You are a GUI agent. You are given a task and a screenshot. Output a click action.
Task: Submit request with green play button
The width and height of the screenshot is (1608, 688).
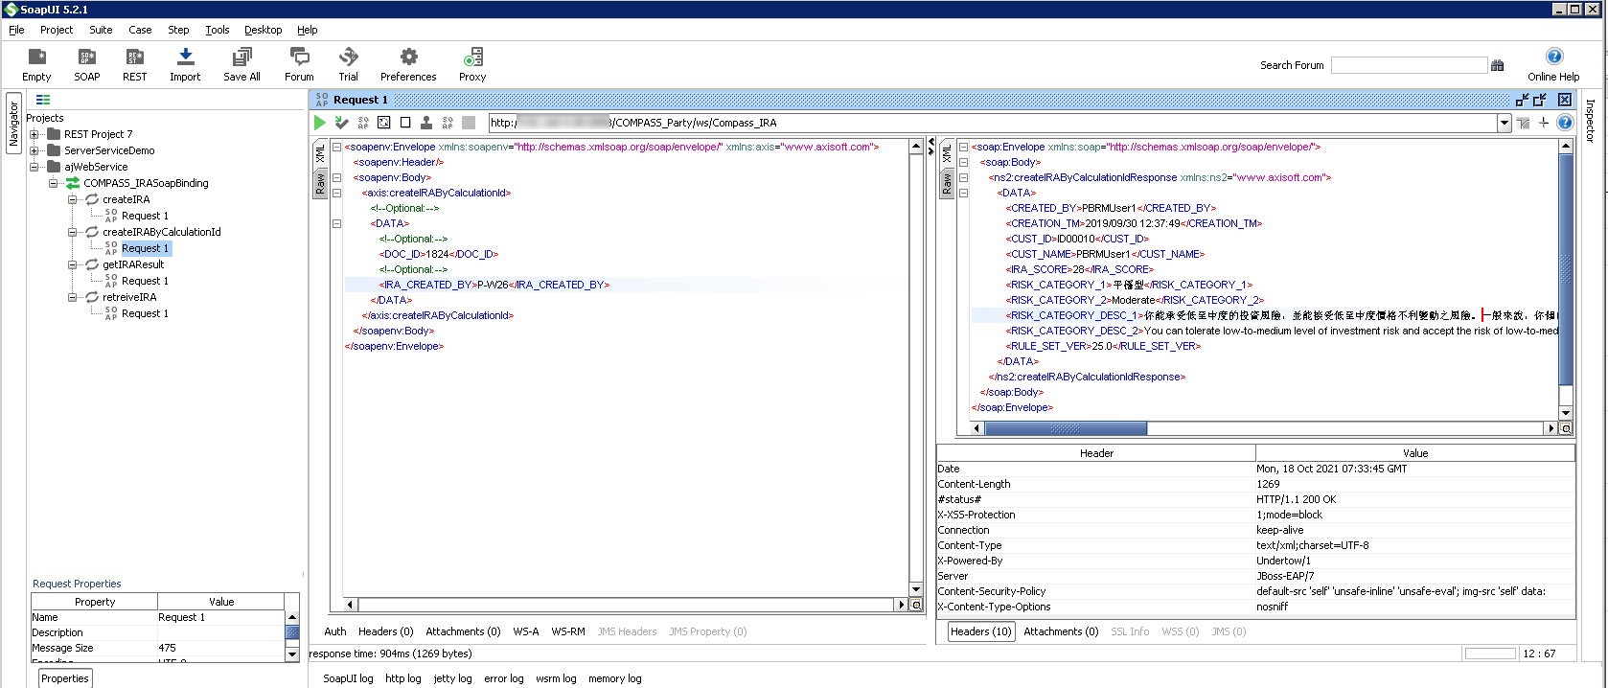pyautogui.click(x=320, y=123)
